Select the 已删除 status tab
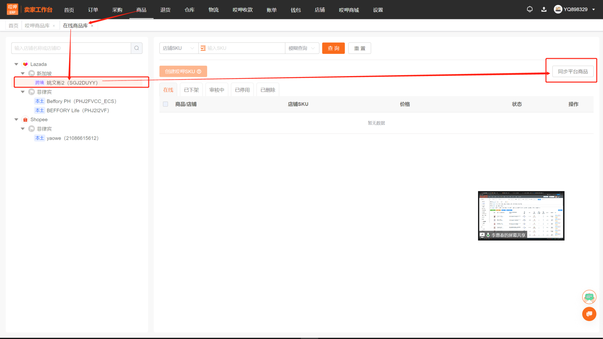 268,90
